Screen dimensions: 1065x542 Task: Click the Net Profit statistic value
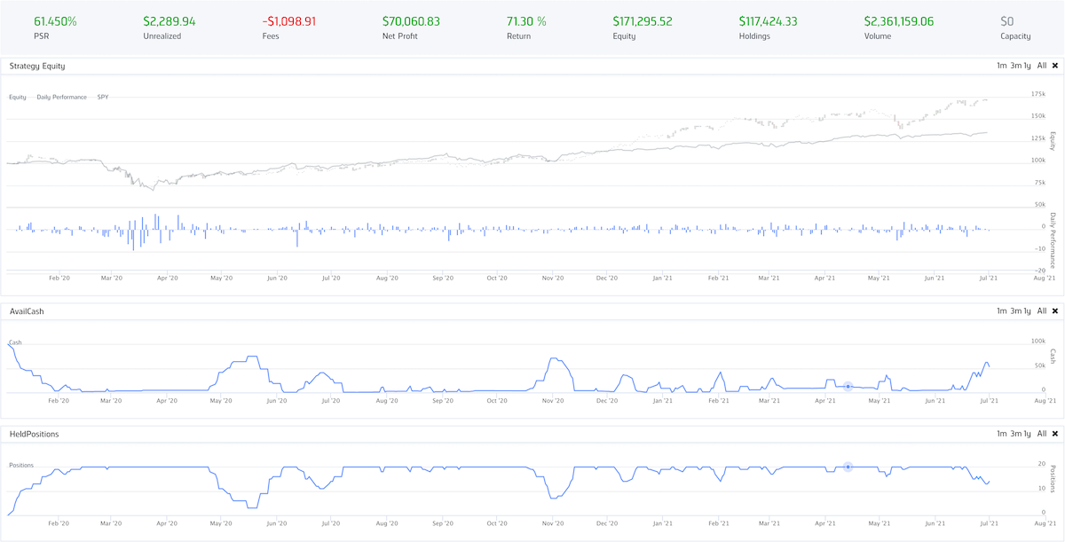(x=411, y=21)
